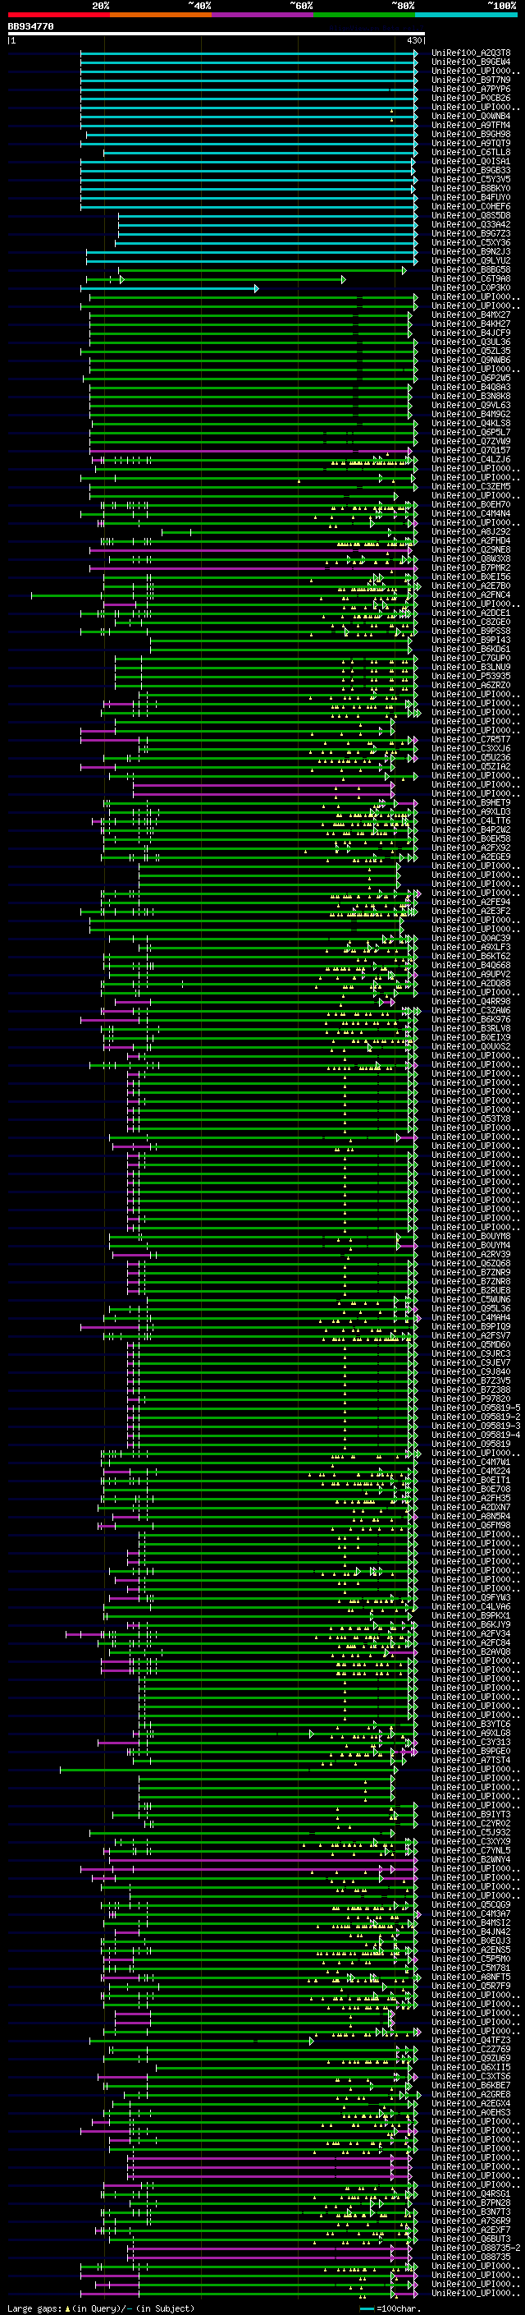Select hit label UniRef100_B4KH27
525x2315 pixels.
[x=471, y=324]
